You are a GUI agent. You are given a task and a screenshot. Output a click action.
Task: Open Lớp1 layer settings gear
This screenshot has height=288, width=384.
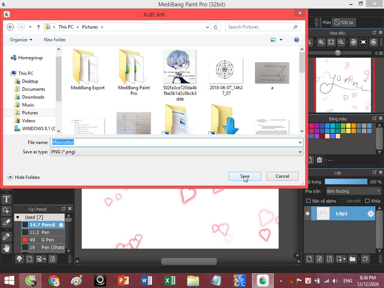coord(371,213)
